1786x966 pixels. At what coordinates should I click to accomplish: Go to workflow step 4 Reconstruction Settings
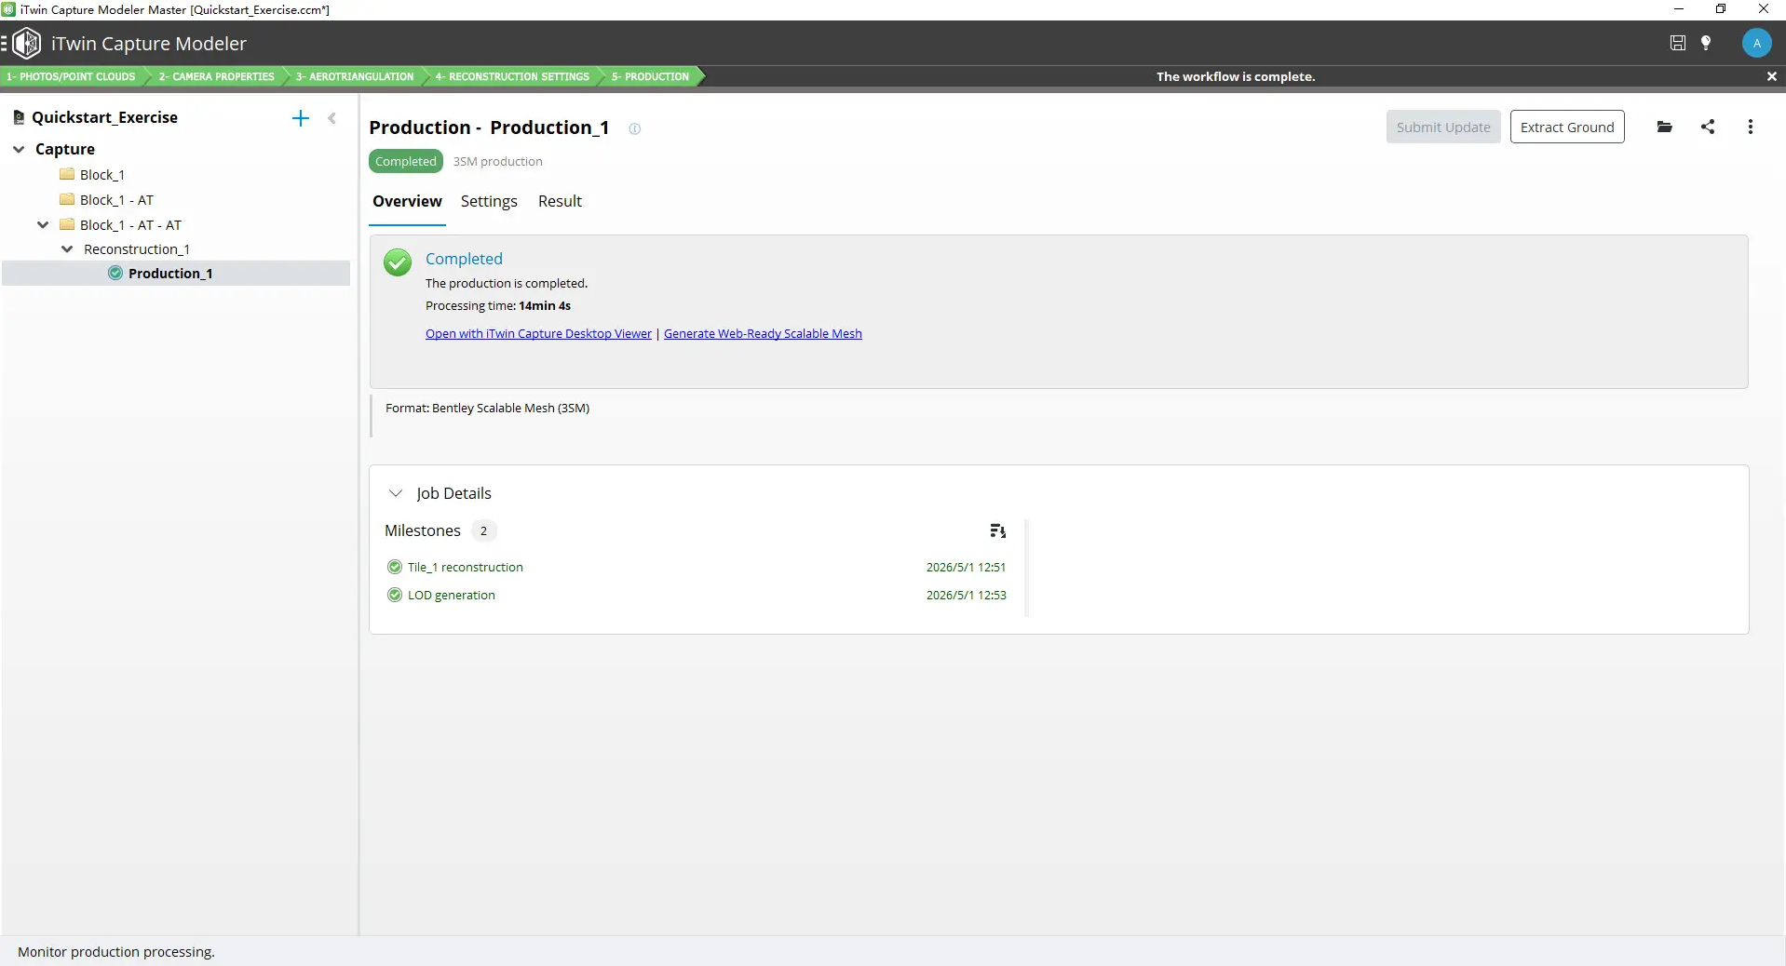511,76
